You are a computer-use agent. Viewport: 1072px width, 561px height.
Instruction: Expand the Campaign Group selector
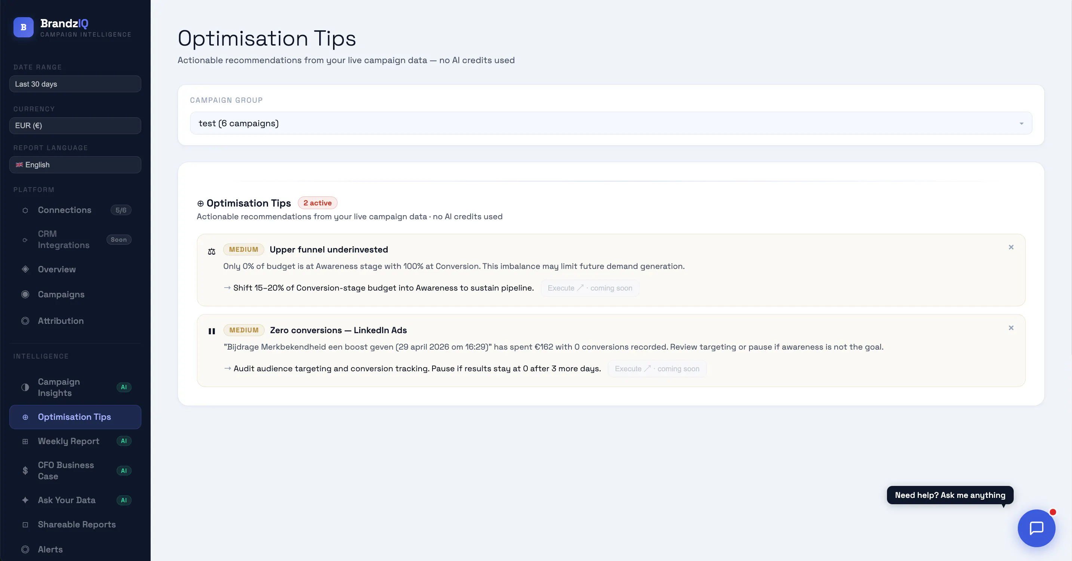tap(611, 123)
